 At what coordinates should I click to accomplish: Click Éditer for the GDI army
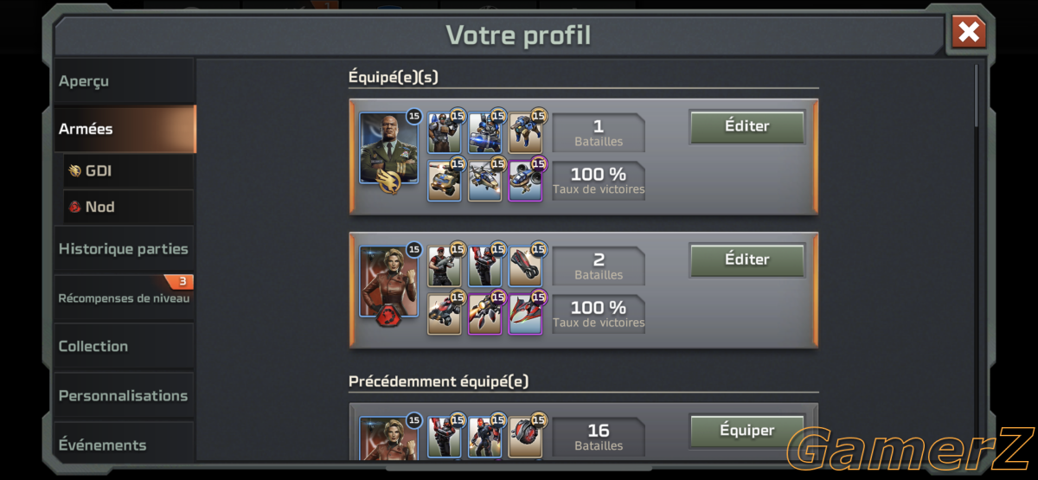click(747, 126)
